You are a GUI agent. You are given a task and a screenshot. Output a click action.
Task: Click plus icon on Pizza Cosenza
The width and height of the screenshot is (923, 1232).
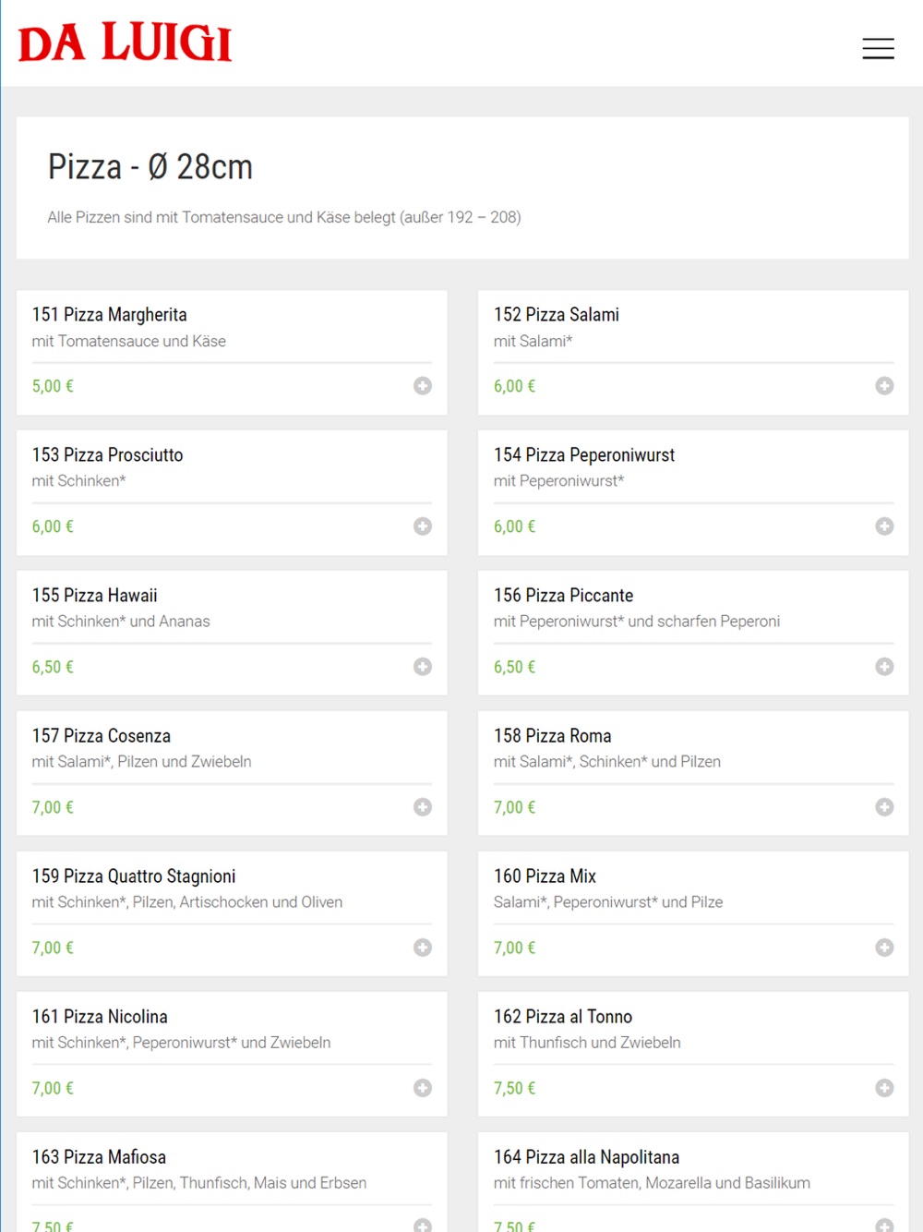pyautogui.click(x=423, y=807)
